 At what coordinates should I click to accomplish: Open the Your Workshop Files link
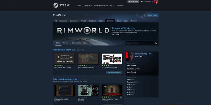pyautogui.click(x=143, y=54)
